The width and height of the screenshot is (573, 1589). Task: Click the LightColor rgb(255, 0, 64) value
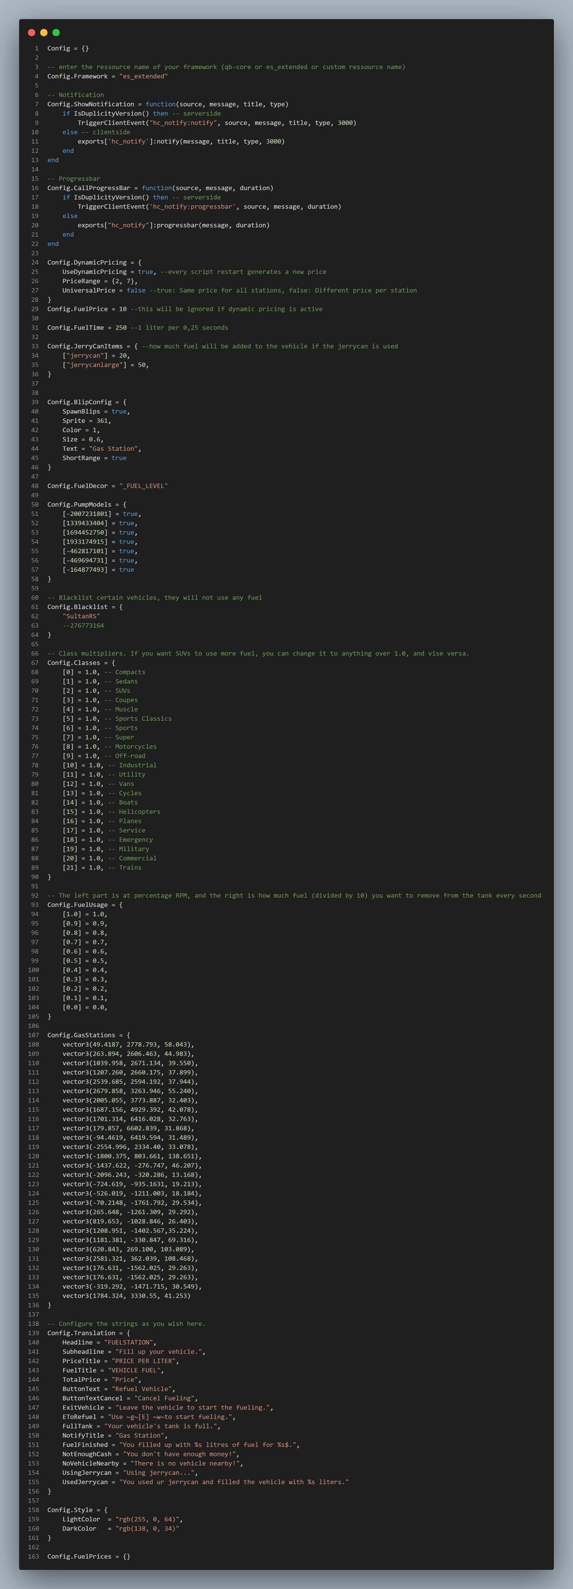coord(148,1519)
